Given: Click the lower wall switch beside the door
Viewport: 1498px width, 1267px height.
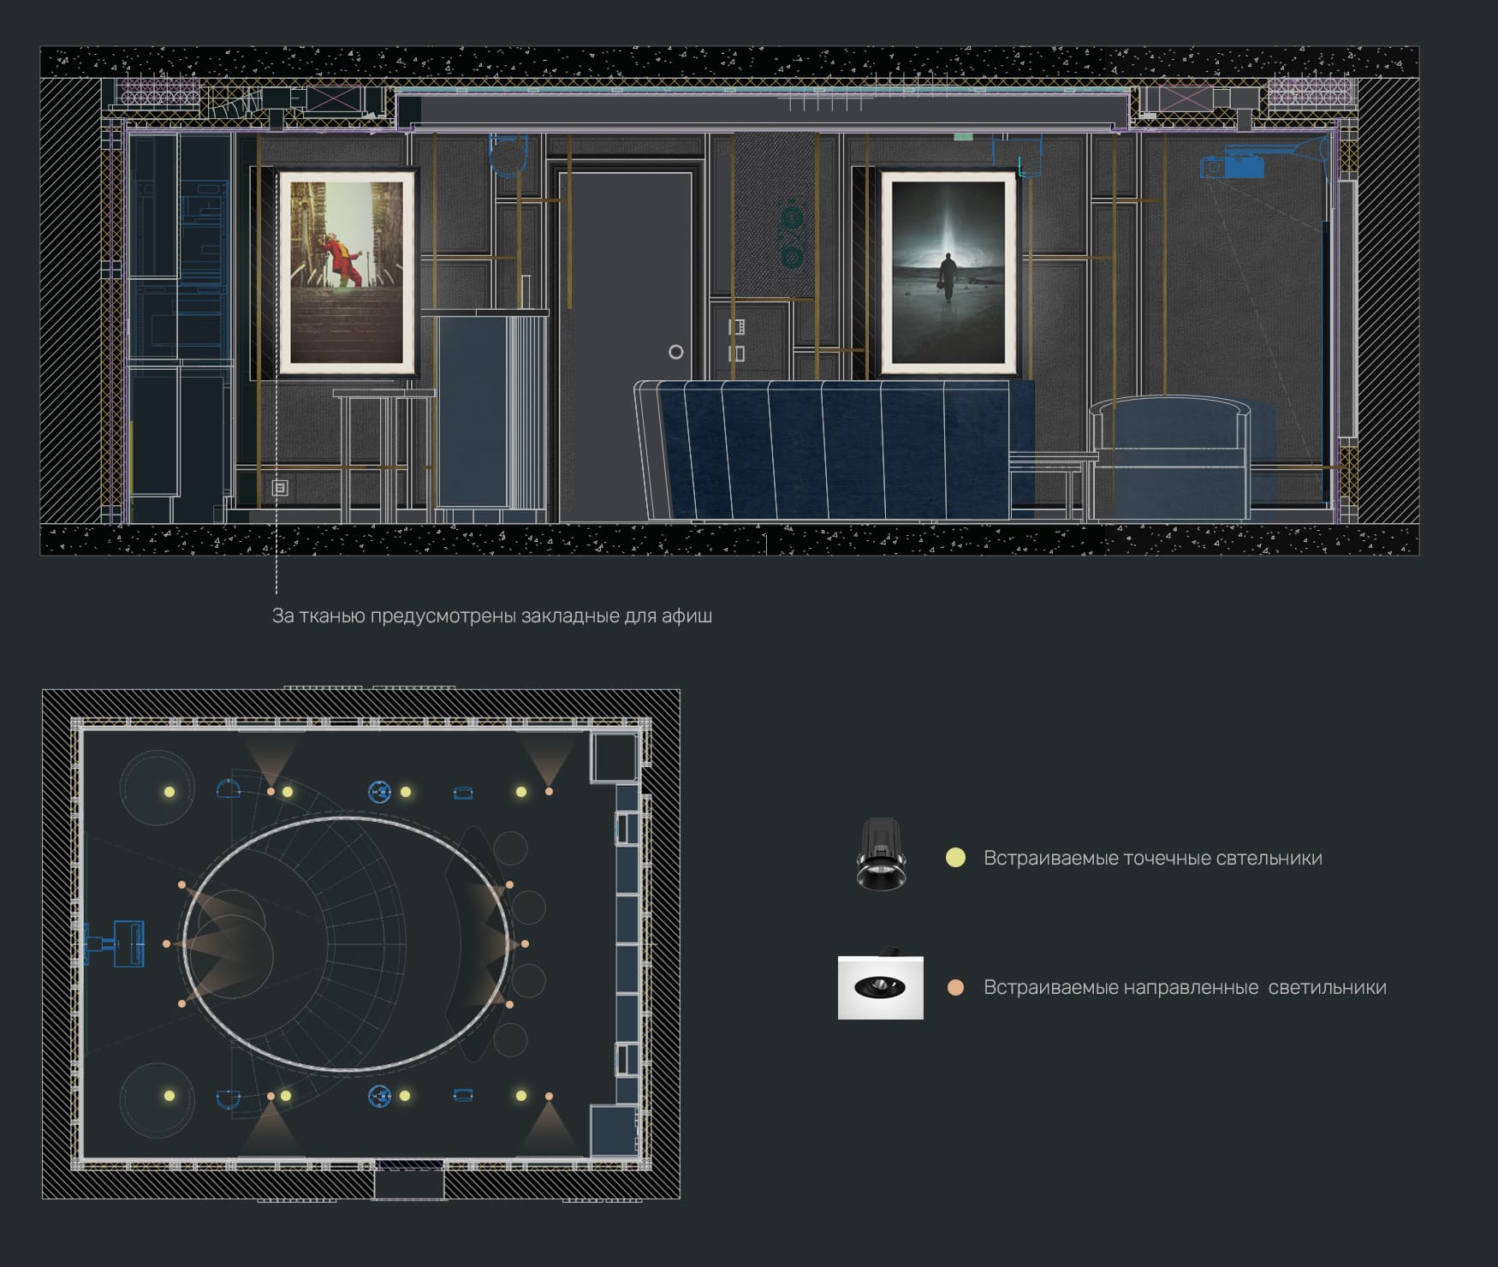Looking at the screenshot, I should (736, 353).
